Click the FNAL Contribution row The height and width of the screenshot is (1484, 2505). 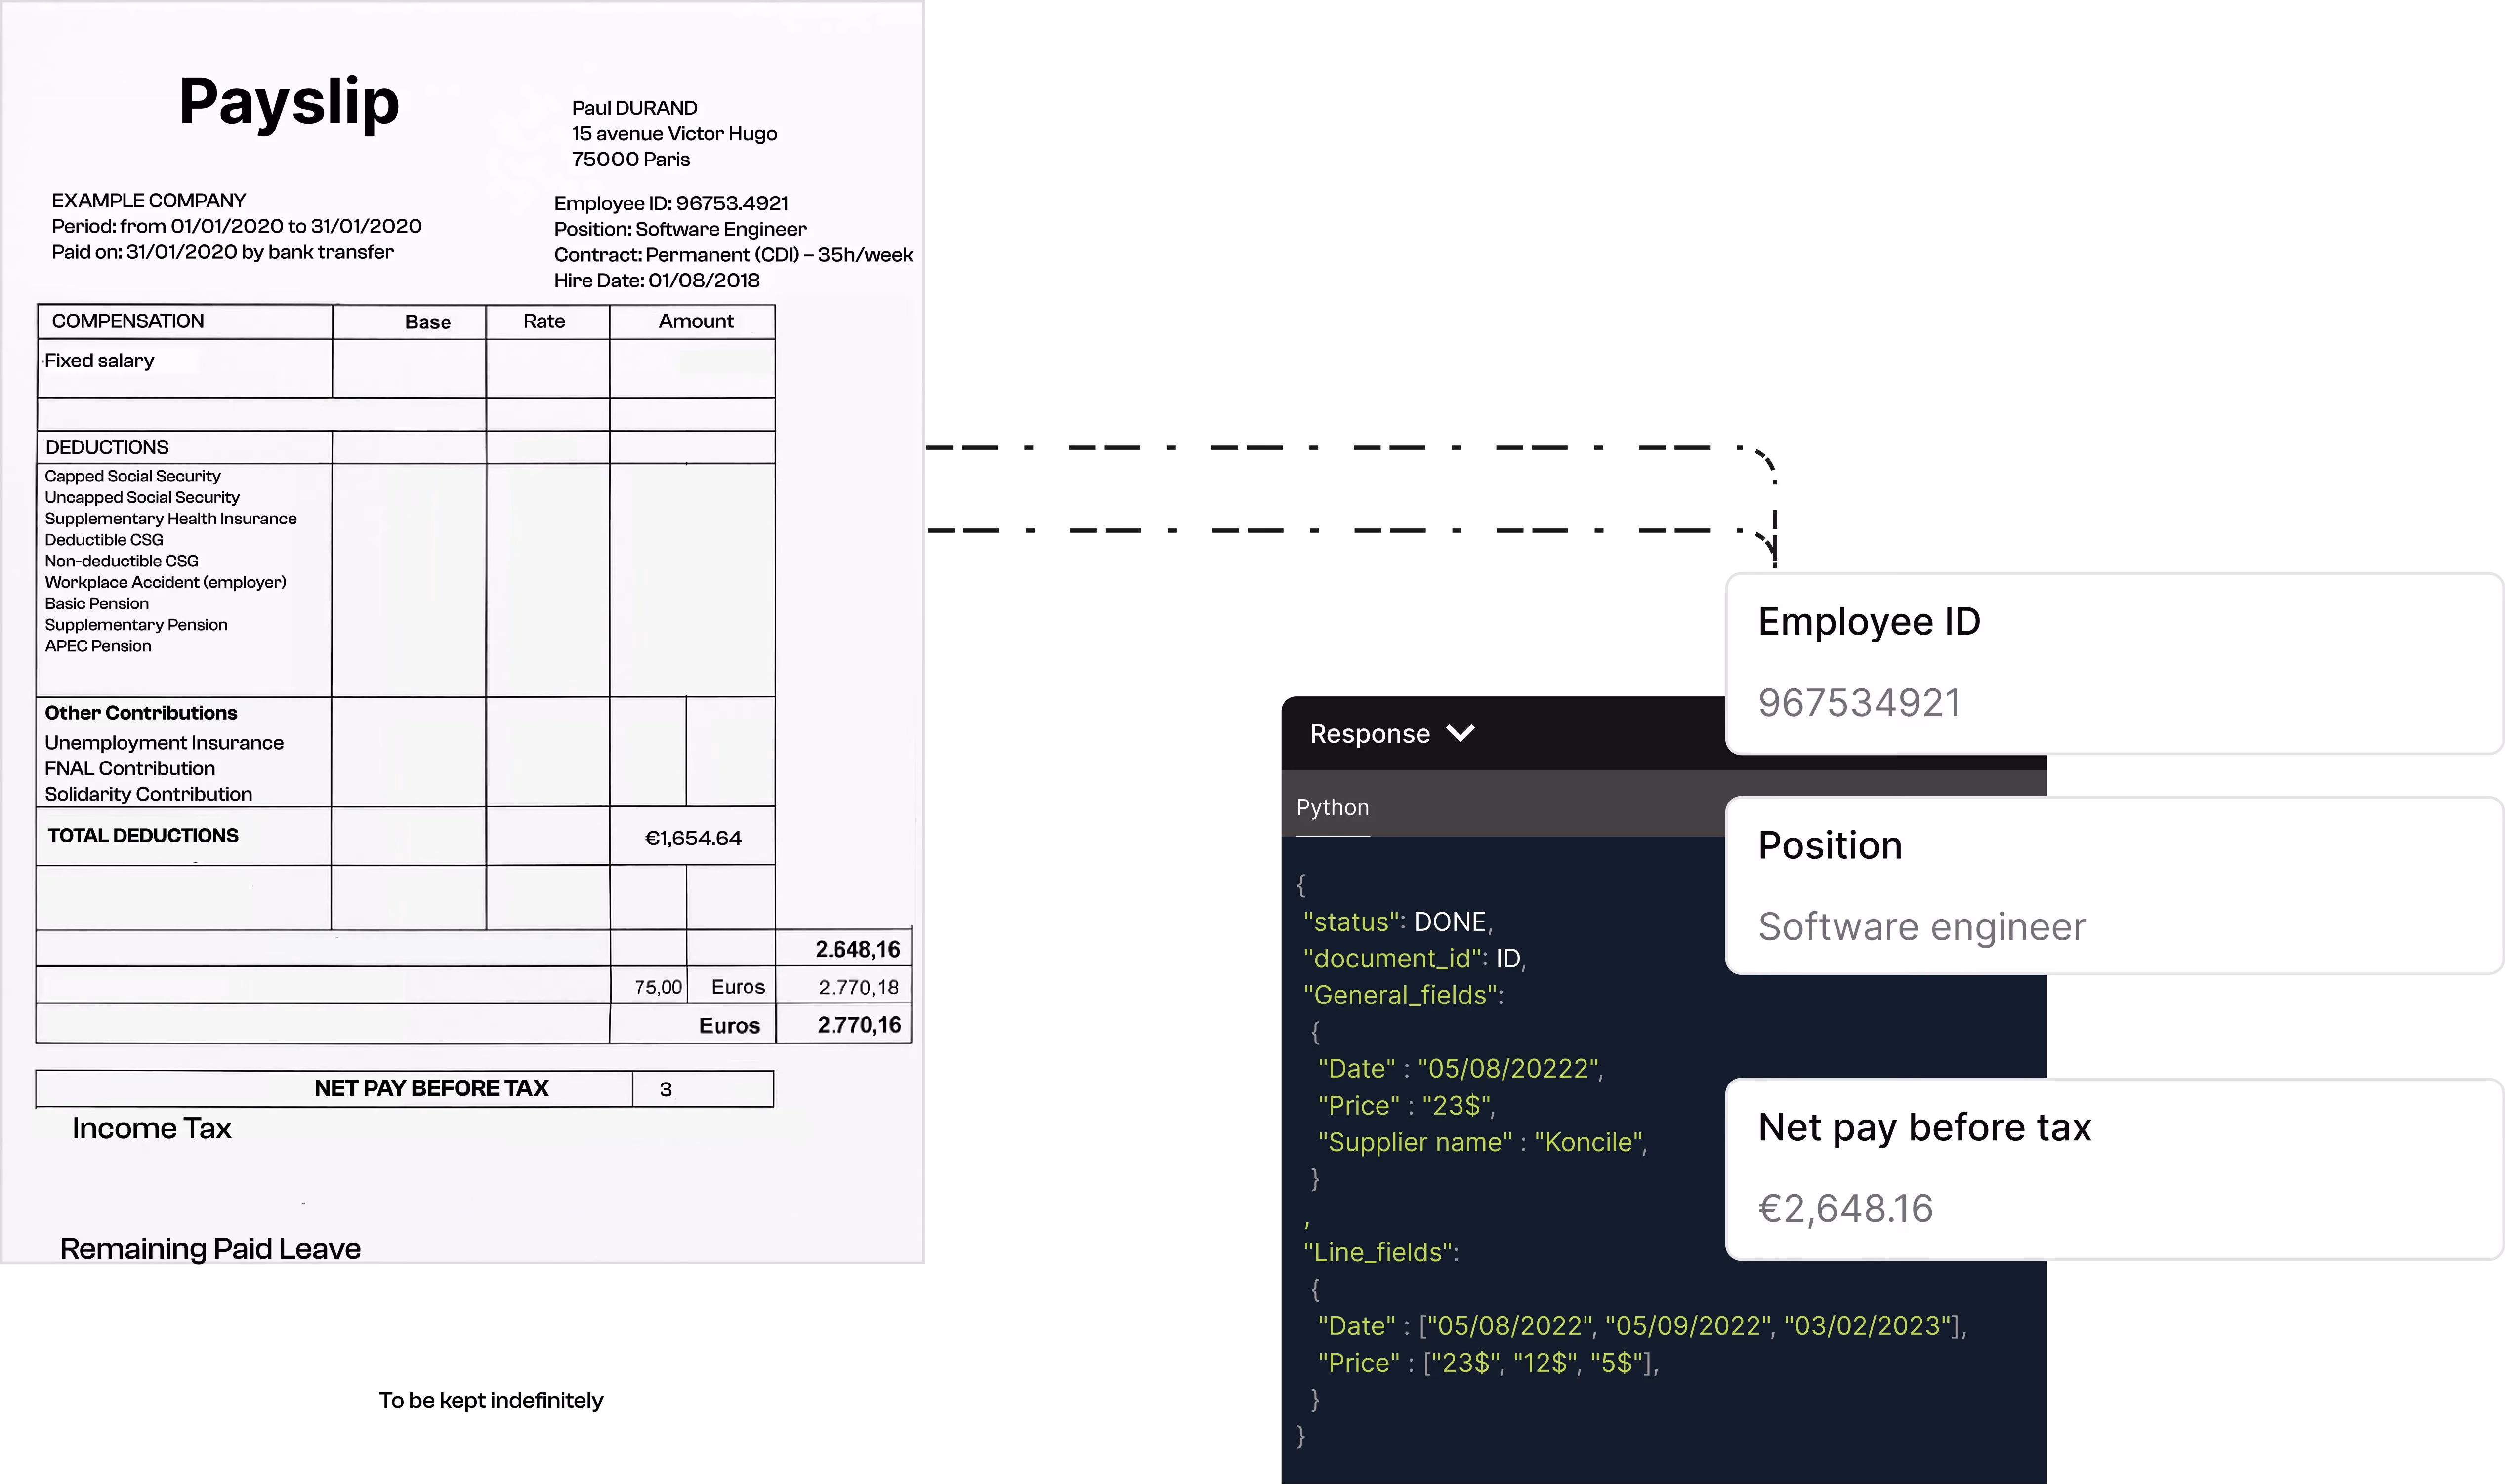(x=129, y=768)
